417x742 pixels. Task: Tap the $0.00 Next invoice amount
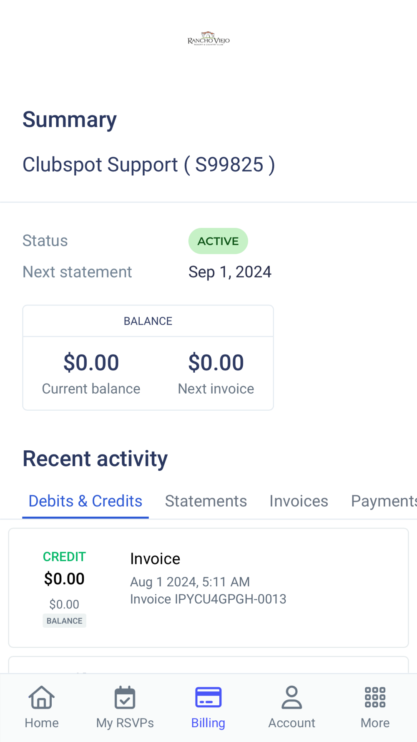(216, 363)
